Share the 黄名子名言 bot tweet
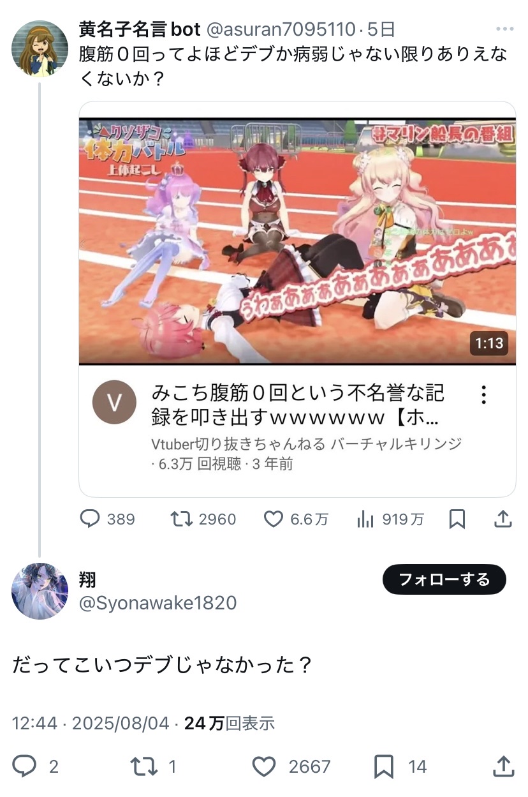The height and width of the screenshot is (797, 528). tap(504, 519)
